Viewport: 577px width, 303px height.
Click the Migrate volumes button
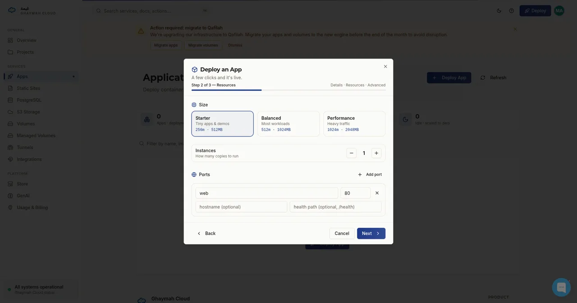click(203, 45)
